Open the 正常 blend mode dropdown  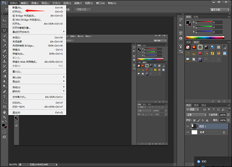pos(196,115)
